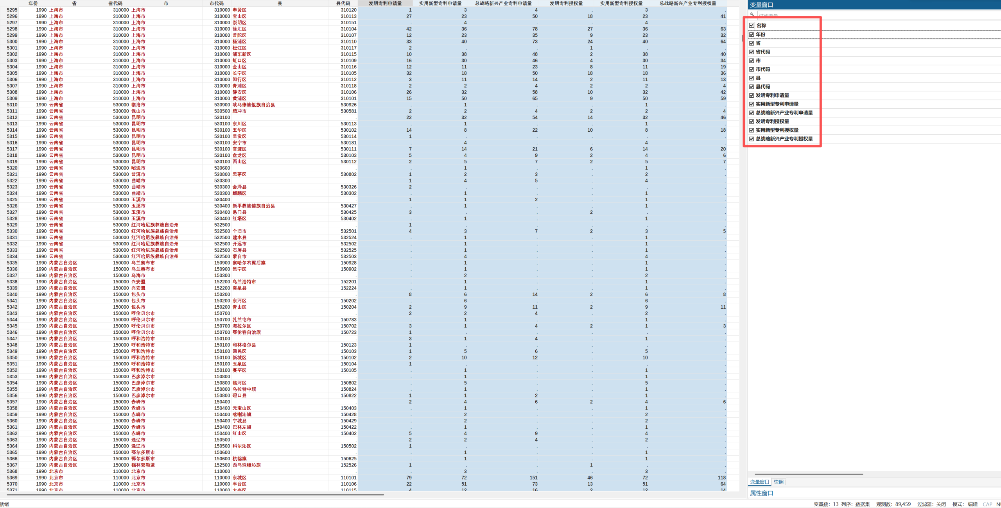Screen dimensions: 1001x508
Task: Expand the 属性窗口 panel header
Action: coord(761,493)
